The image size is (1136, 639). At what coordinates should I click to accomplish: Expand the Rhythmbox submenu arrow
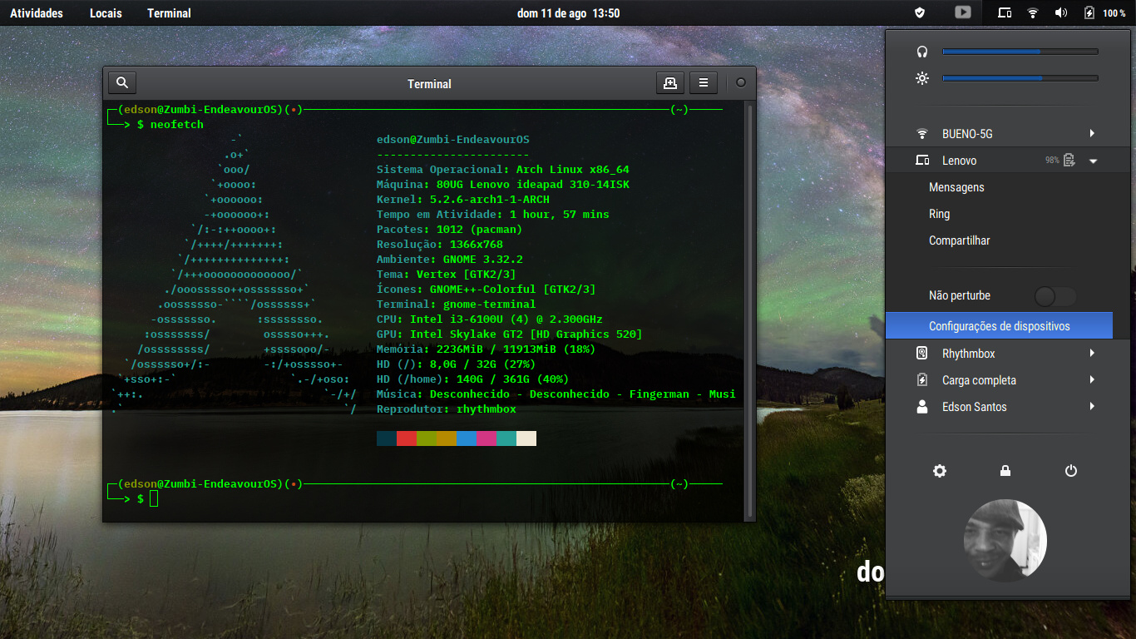point(1092,354)
